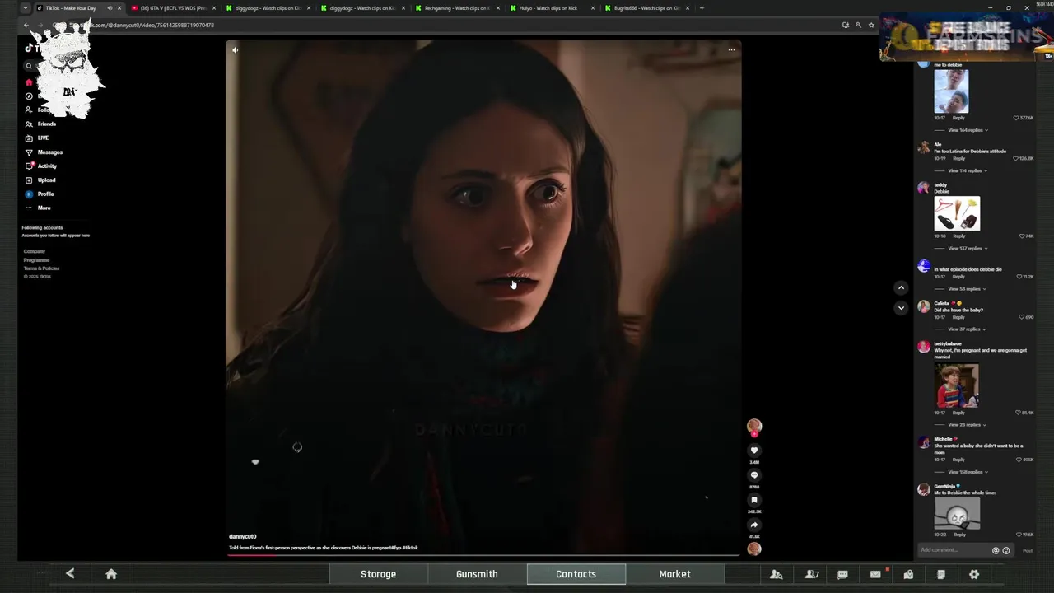This screenshot has width=1054, height=593.
Task: Open the video's three-dot options menu
Action: point(731,50)
